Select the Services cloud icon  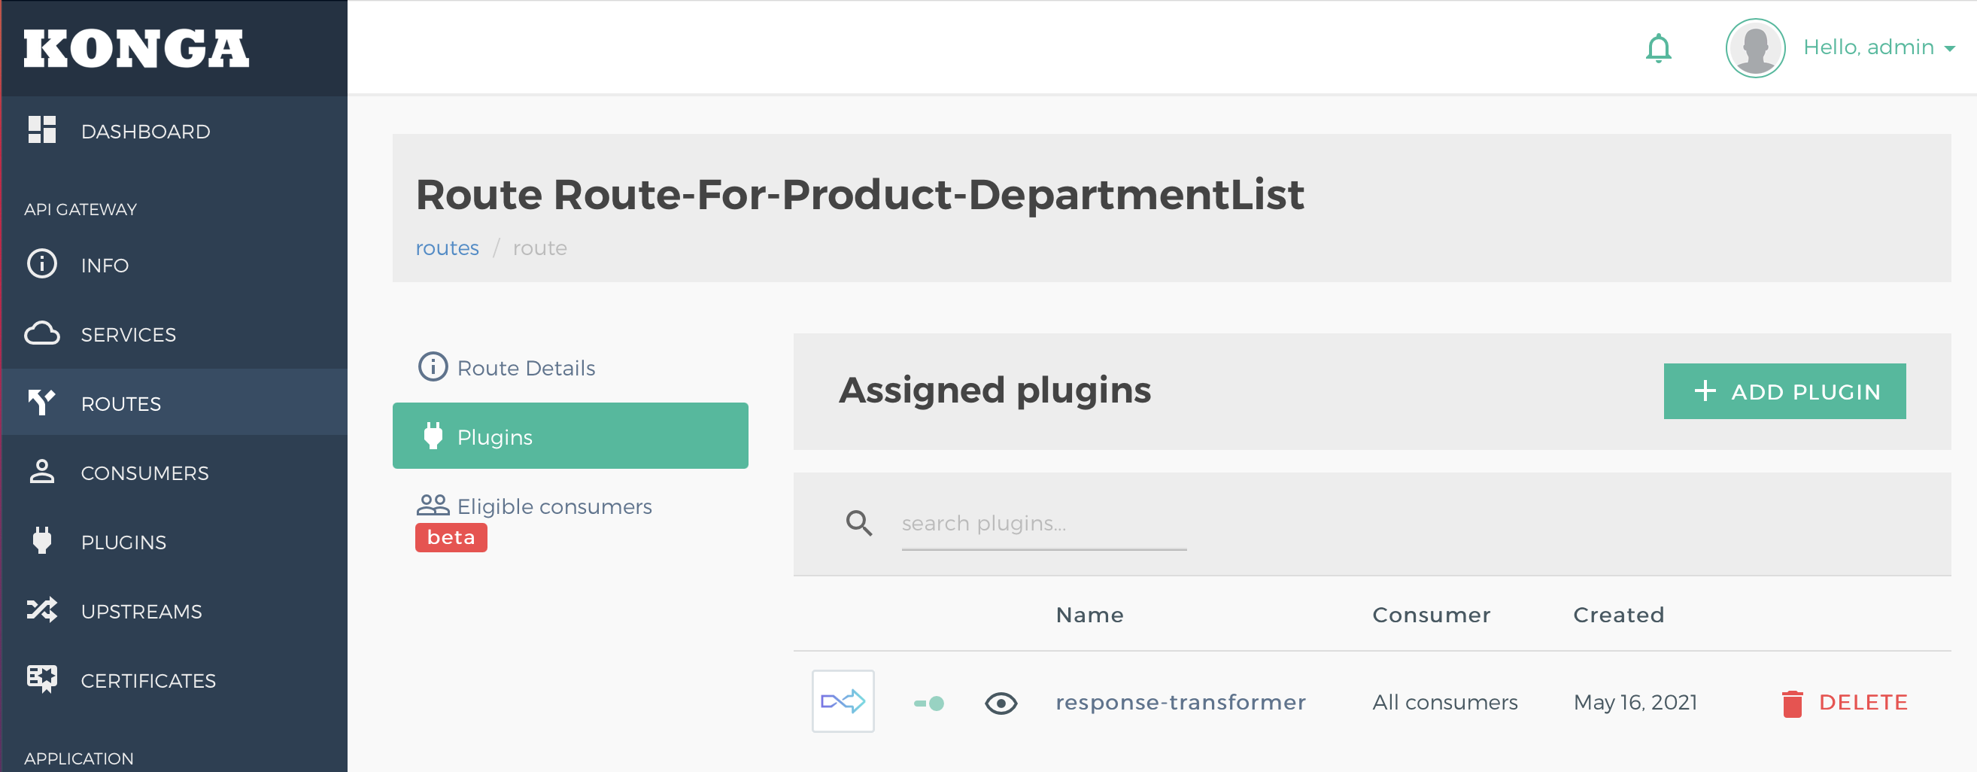(x=42, y=334)
